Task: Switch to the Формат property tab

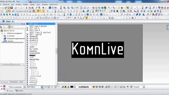Action: (x=11, y=91)
